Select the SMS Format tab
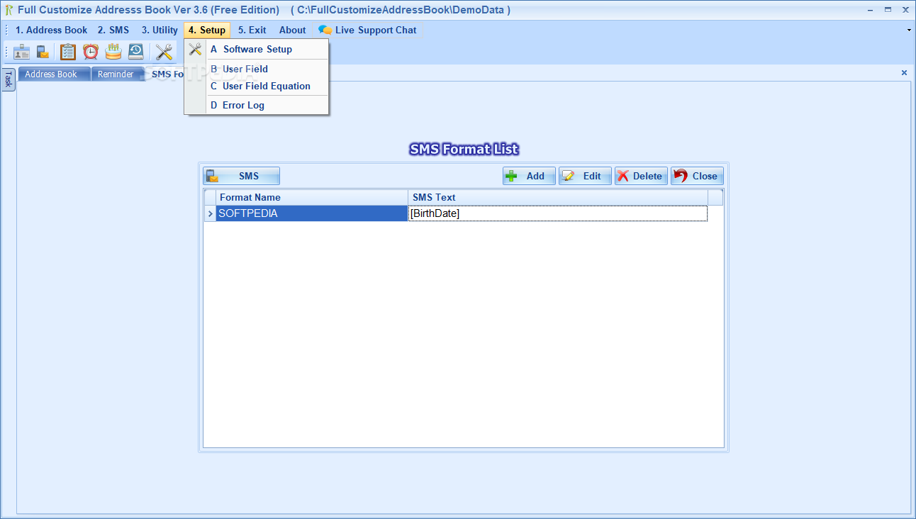Viewport: 916px width, 519px height. pos(166,74)
